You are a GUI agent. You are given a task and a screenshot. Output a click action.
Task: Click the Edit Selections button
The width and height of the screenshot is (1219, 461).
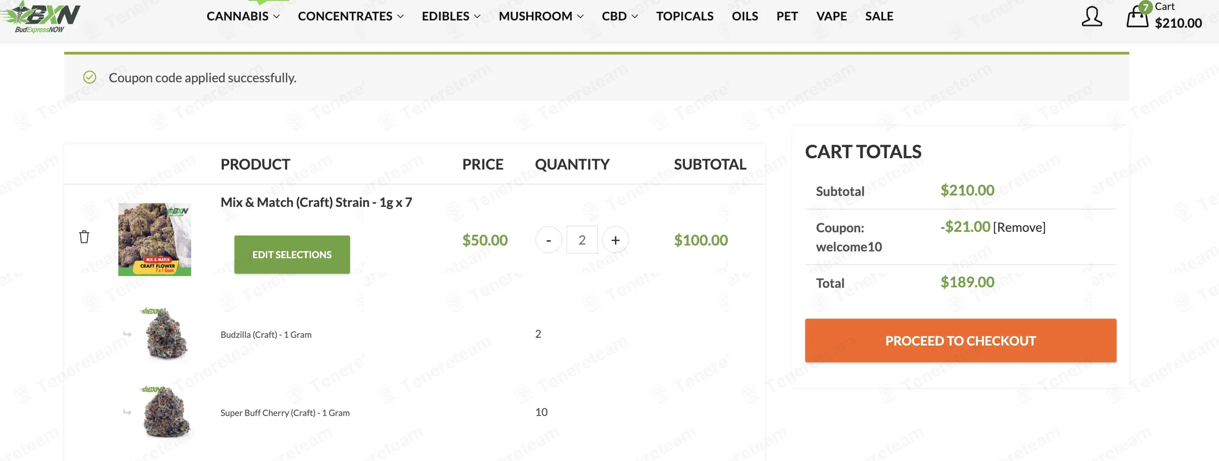(292, 255)
